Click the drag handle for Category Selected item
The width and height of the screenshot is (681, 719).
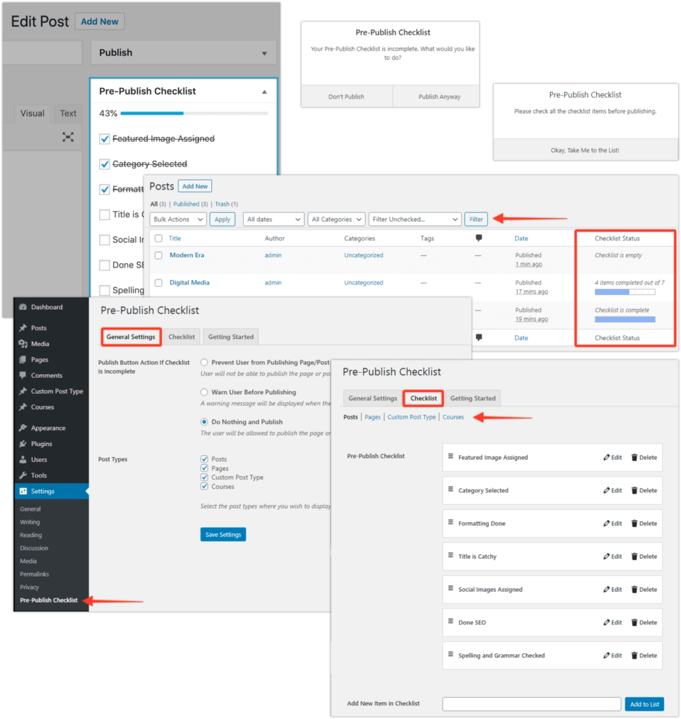click(x=451, y=489)
